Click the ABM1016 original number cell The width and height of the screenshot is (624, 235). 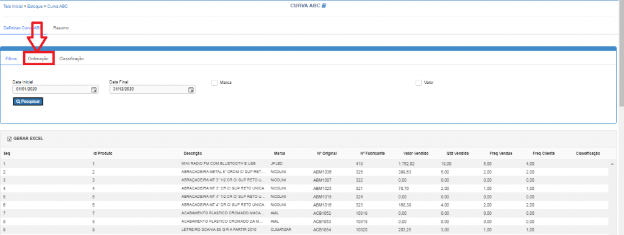click(322, 205)
